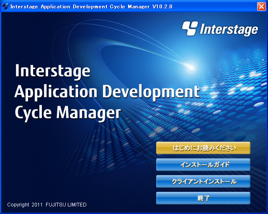Click the 終了 exit button
This screenshot has height=214, width=268.
click(203, 198)
